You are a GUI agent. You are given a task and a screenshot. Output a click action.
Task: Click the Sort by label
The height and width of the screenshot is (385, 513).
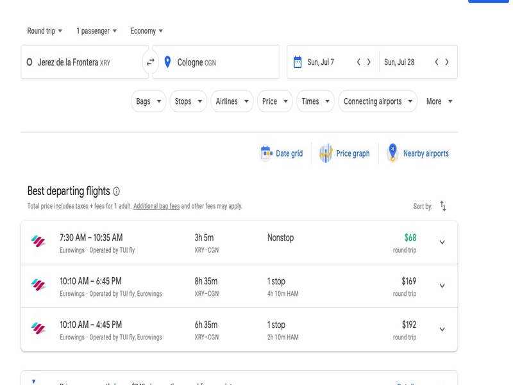click(423, 206)
